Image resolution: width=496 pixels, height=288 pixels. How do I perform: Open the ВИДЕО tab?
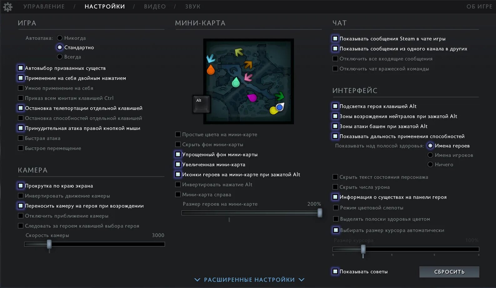[155, 7]
